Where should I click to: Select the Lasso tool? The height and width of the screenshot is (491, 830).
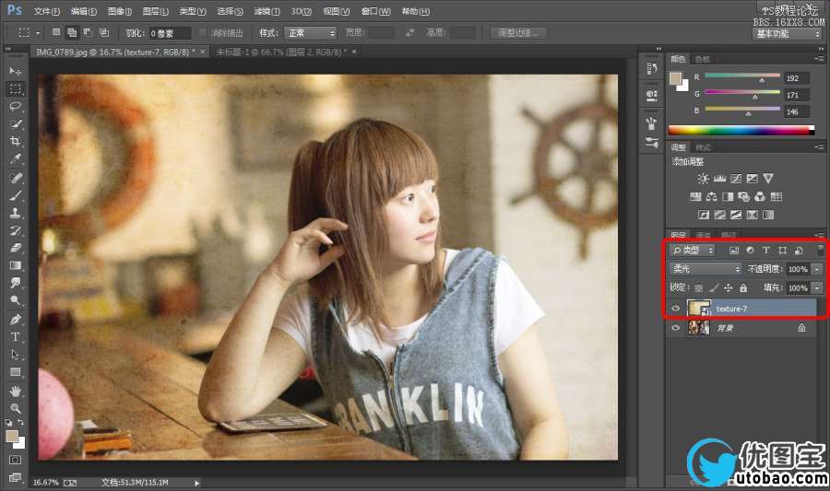click(16, 106)
